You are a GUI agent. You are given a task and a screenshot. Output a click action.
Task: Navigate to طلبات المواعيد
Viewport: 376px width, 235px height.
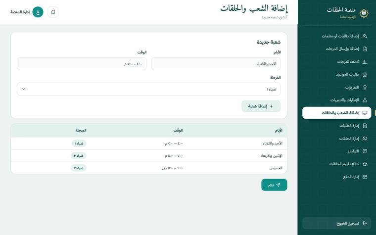point(337,74)
